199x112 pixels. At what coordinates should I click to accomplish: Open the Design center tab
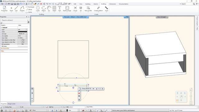point(12,104)
